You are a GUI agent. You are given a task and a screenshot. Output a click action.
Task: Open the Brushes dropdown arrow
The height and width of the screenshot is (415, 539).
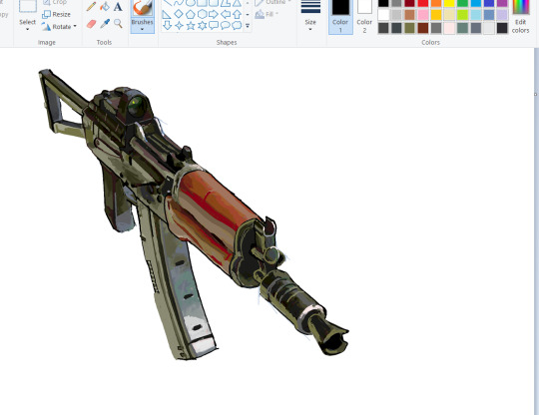[x=142, y=29]
